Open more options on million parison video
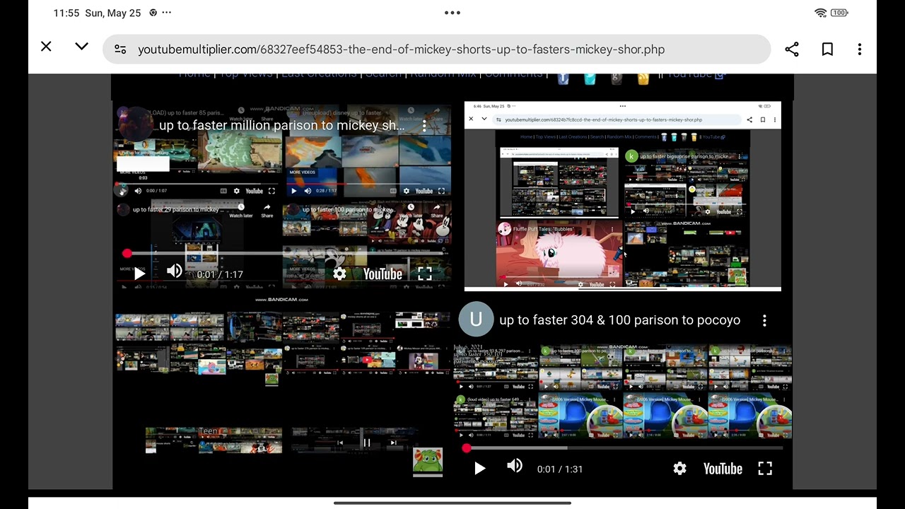The width and height of the screenshot is (905, 509). pos(424,125)
